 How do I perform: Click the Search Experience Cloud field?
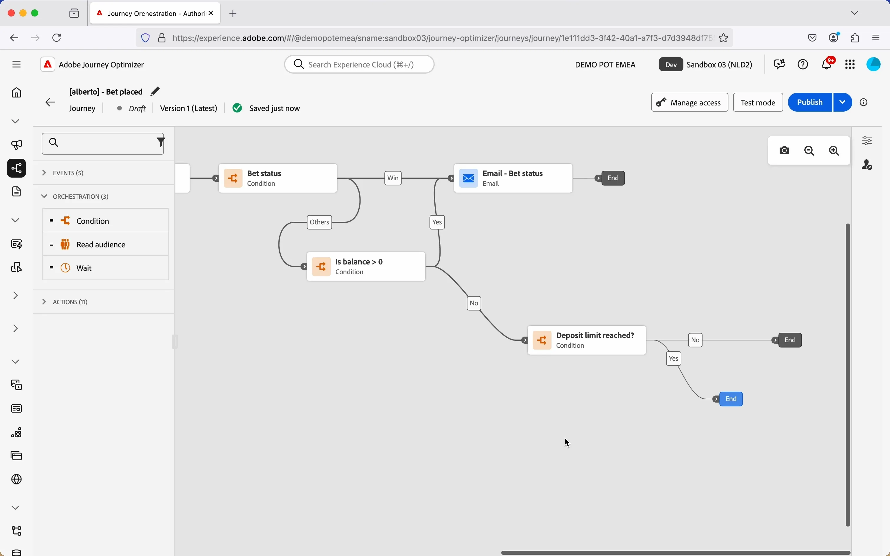point(359,65)
